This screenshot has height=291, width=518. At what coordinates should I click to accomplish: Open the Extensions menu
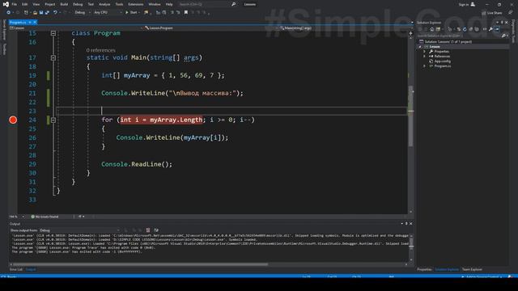[x=135, y=4]
